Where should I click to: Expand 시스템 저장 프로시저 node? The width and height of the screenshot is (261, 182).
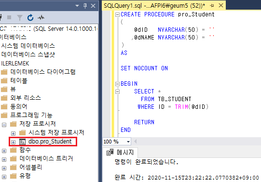(x=13, y=133)
